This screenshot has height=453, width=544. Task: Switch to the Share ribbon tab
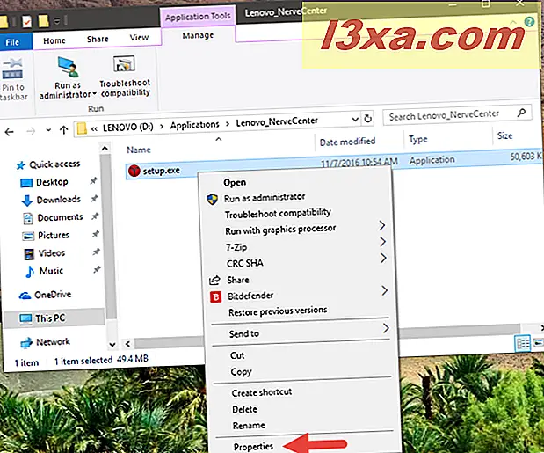pos(98,39)
